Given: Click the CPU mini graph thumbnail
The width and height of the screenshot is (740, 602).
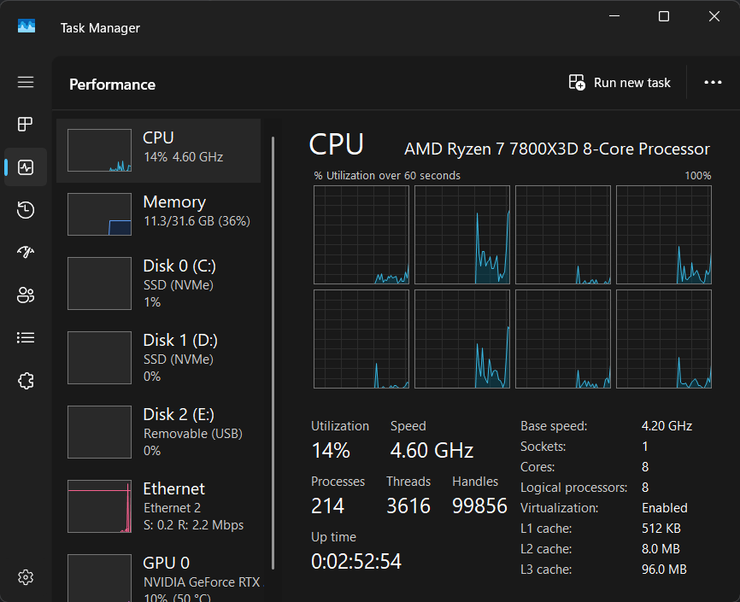Looking at the screenshot, I should (100, 150).
